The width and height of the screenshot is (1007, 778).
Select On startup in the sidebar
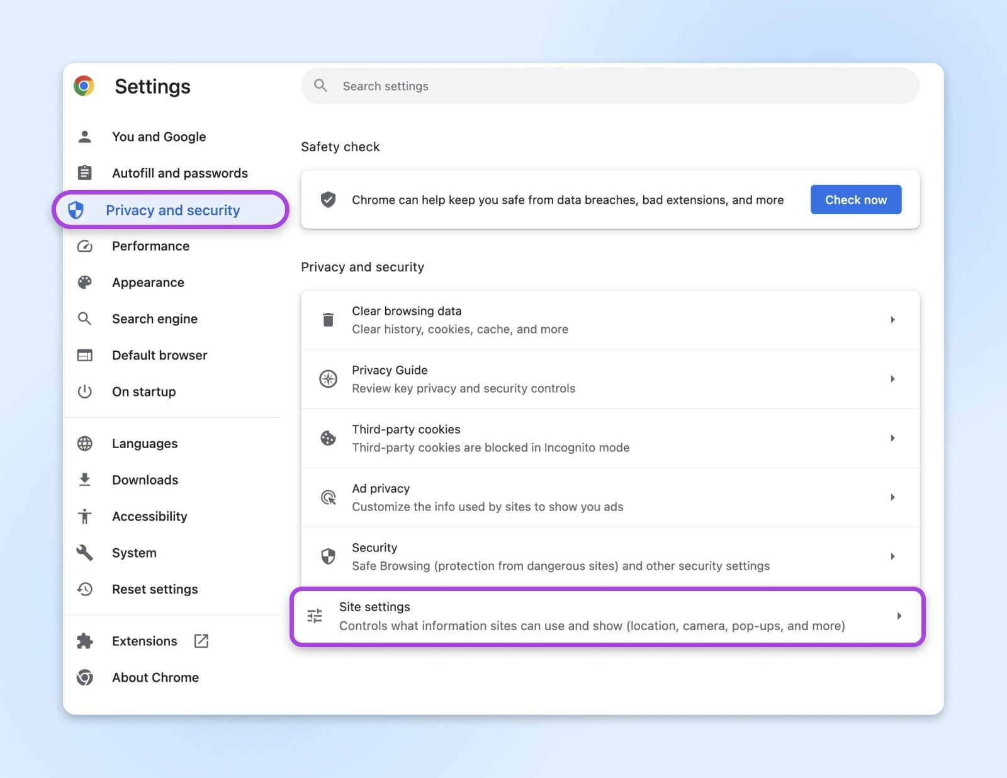[x=143, y=391]
